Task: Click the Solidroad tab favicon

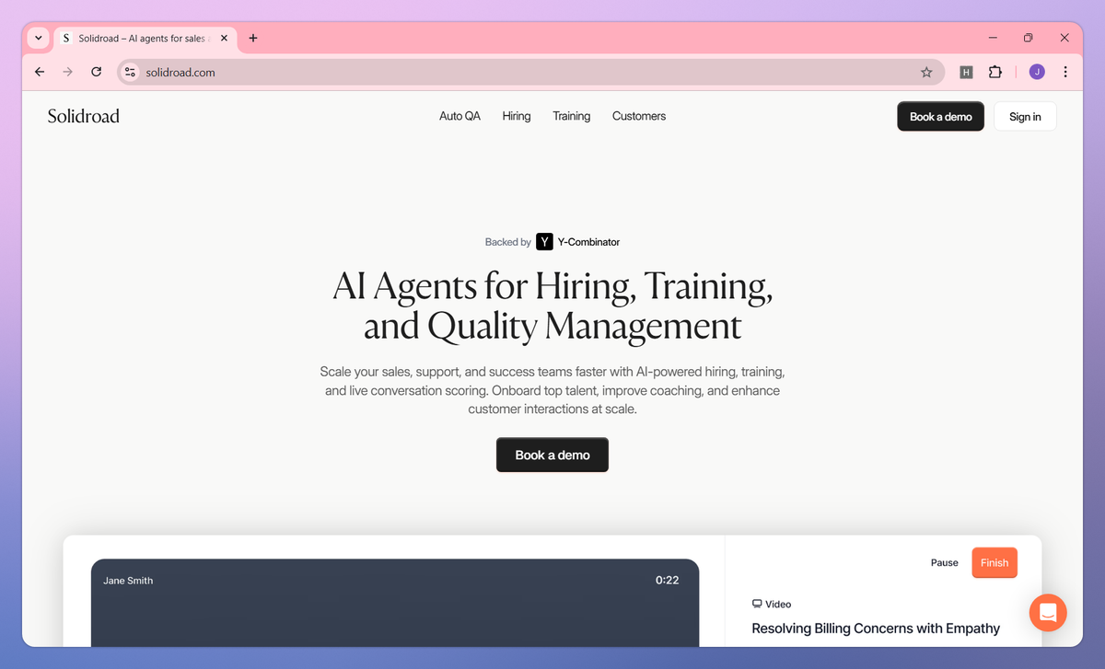Action: (65, 39)
